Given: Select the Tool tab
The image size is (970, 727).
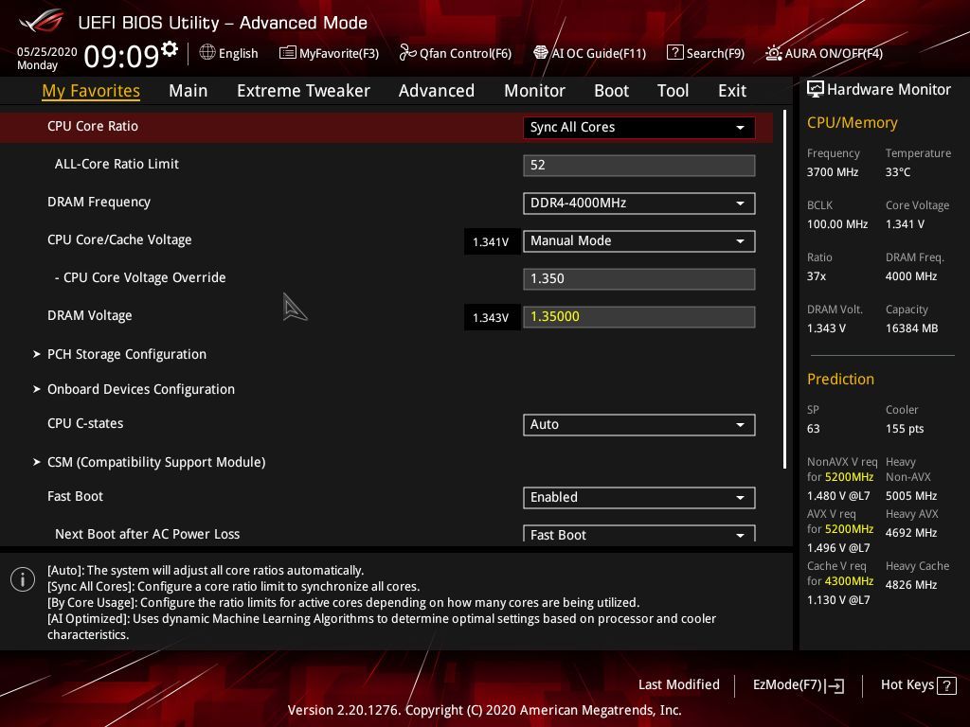Looking at the screenshot, I should point(674,91).
